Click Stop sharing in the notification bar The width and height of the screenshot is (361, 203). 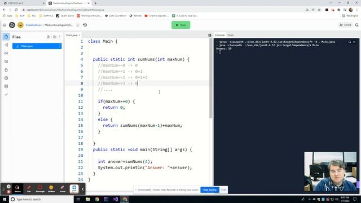coord(210,190)
